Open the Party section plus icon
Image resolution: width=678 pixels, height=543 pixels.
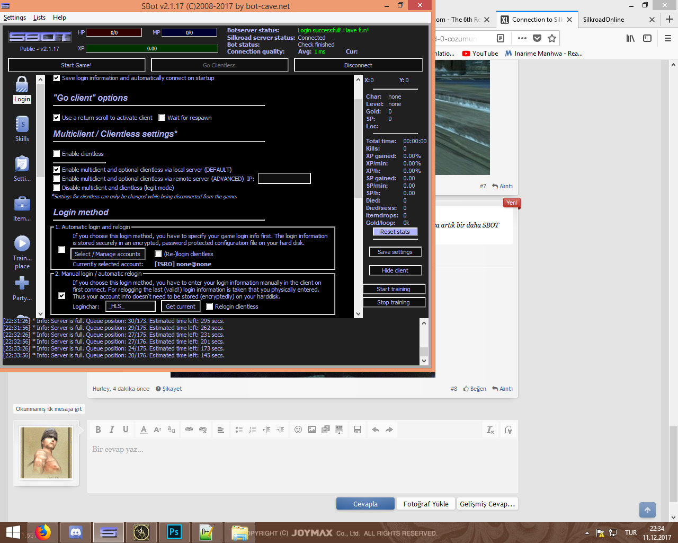click(x=22, y=283)
